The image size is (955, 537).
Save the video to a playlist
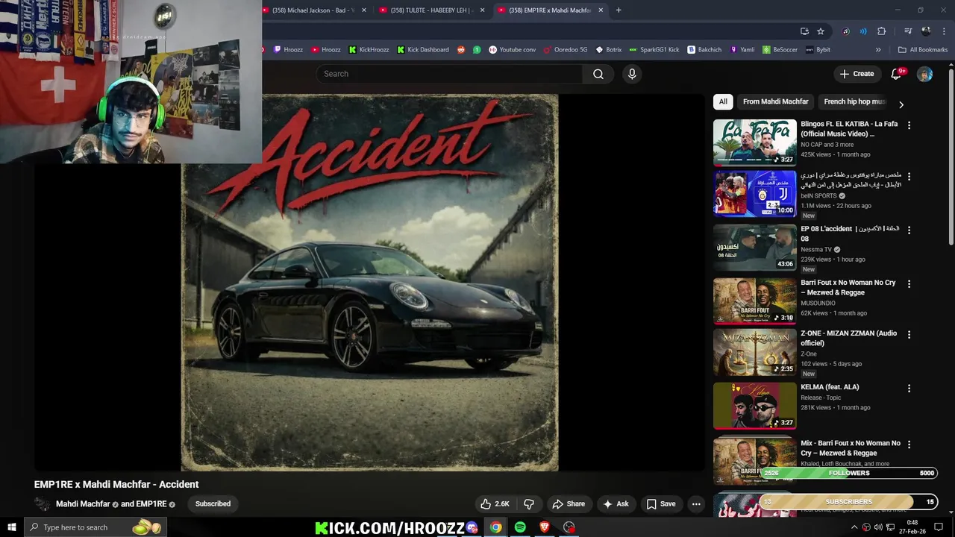click(661, 504)
